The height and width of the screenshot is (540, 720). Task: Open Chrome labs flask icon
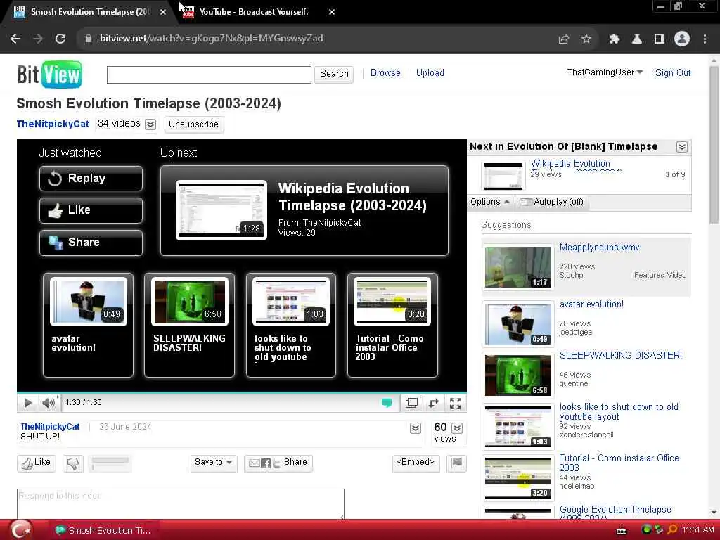pyautogui.click(x=636, y=39)
